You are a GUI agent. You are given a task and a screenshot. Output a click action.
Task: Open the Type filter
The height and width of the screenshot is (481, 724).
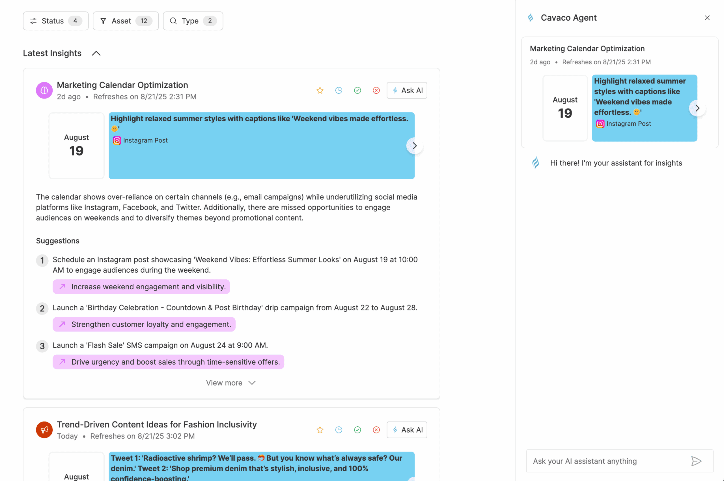(x=193, y=21)
